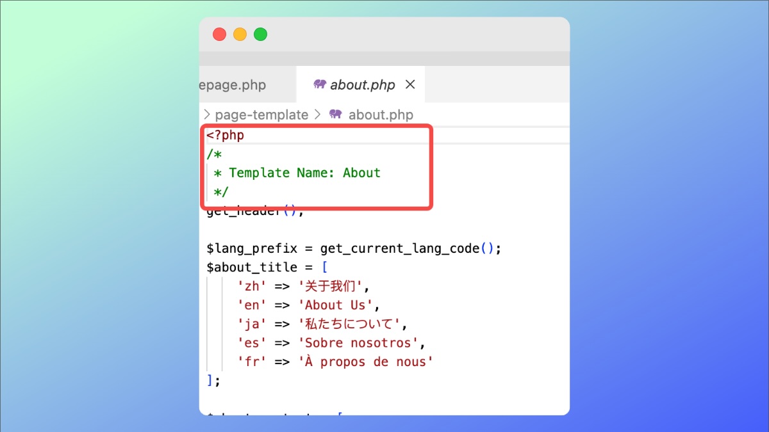
Task: Click the chevron between page-template and about.php
Action: [x=317, y=115]
